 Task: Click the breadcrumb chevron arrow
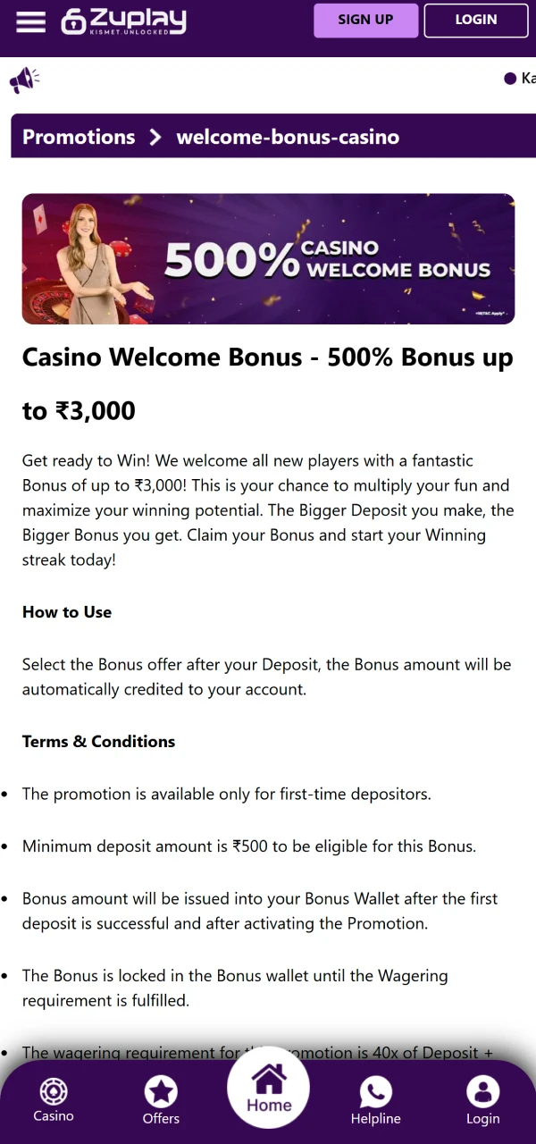pos(155,137)
